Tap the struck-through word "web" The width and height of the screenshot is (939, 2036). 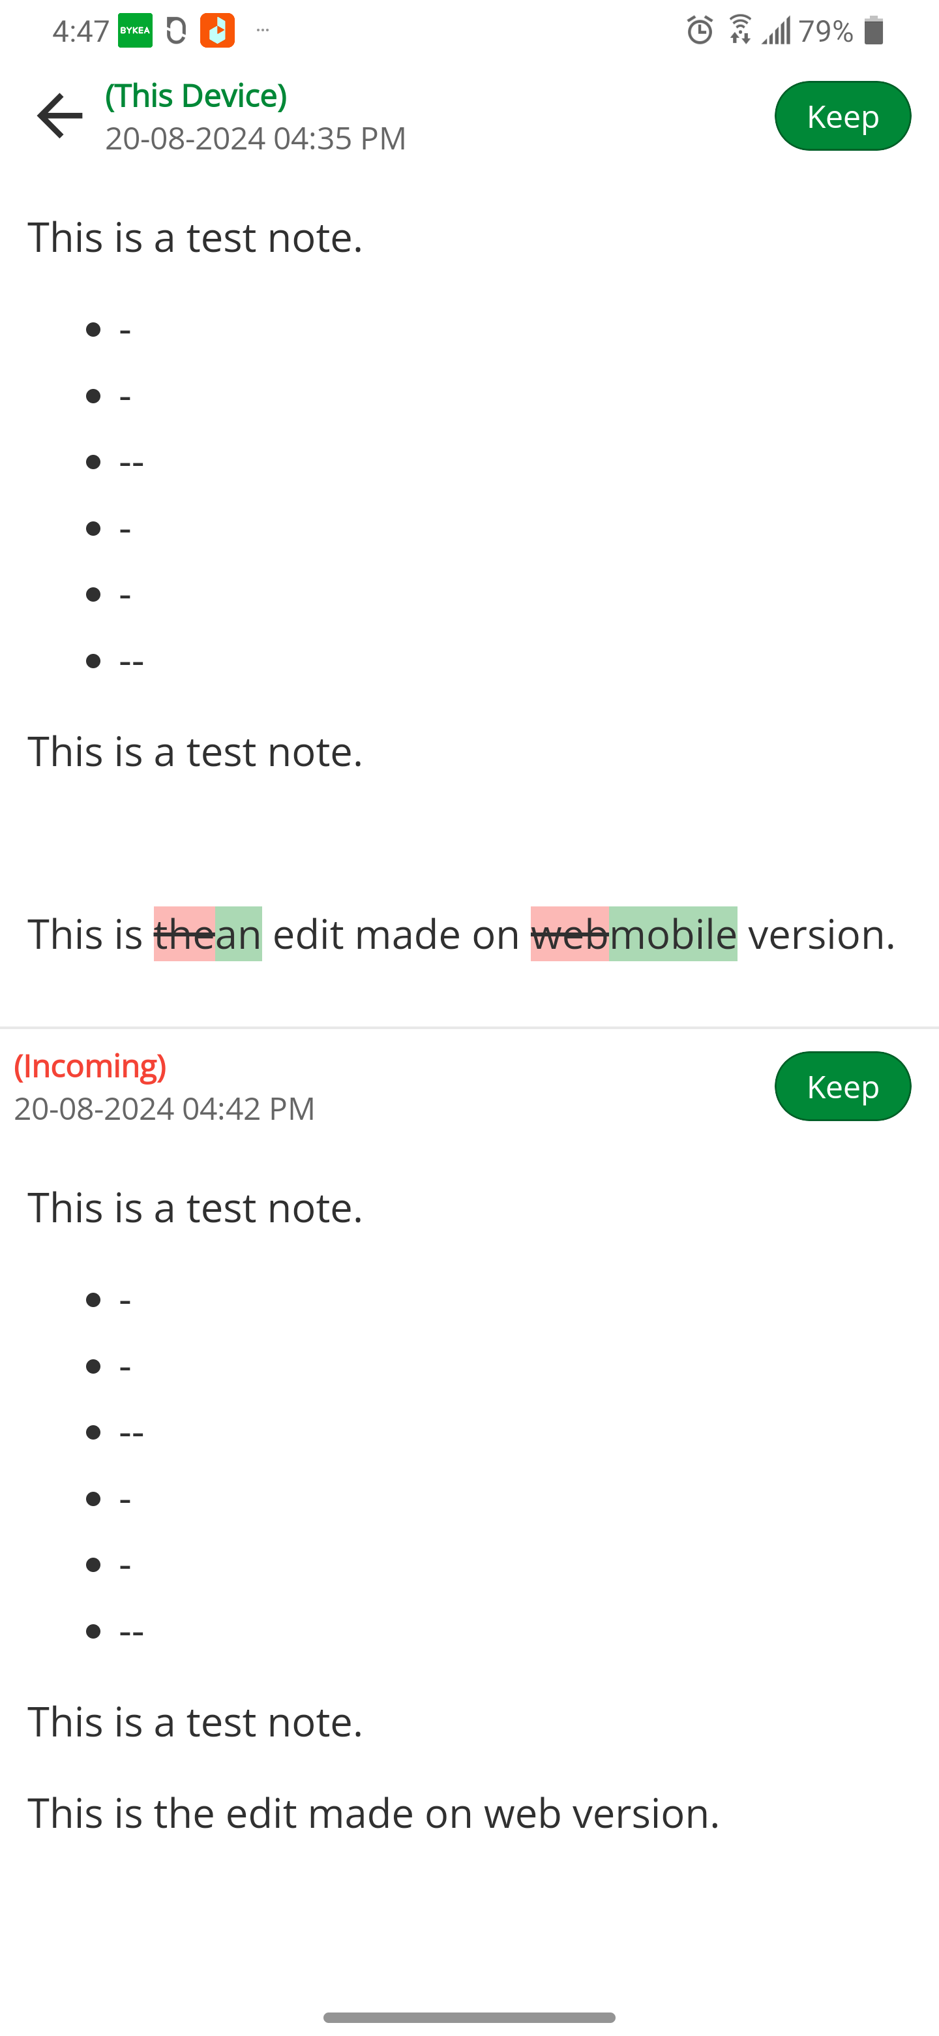(x=569, y=934)
